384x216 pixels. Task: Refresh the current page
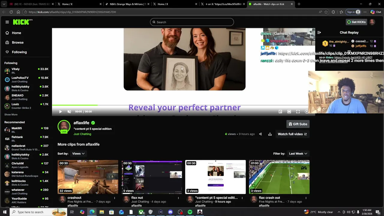tap(11, 12)
